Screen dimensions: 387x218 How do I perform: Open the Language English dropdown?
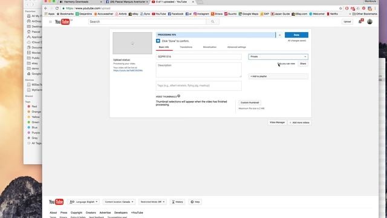pyautogui.click(x=83, y=202)
